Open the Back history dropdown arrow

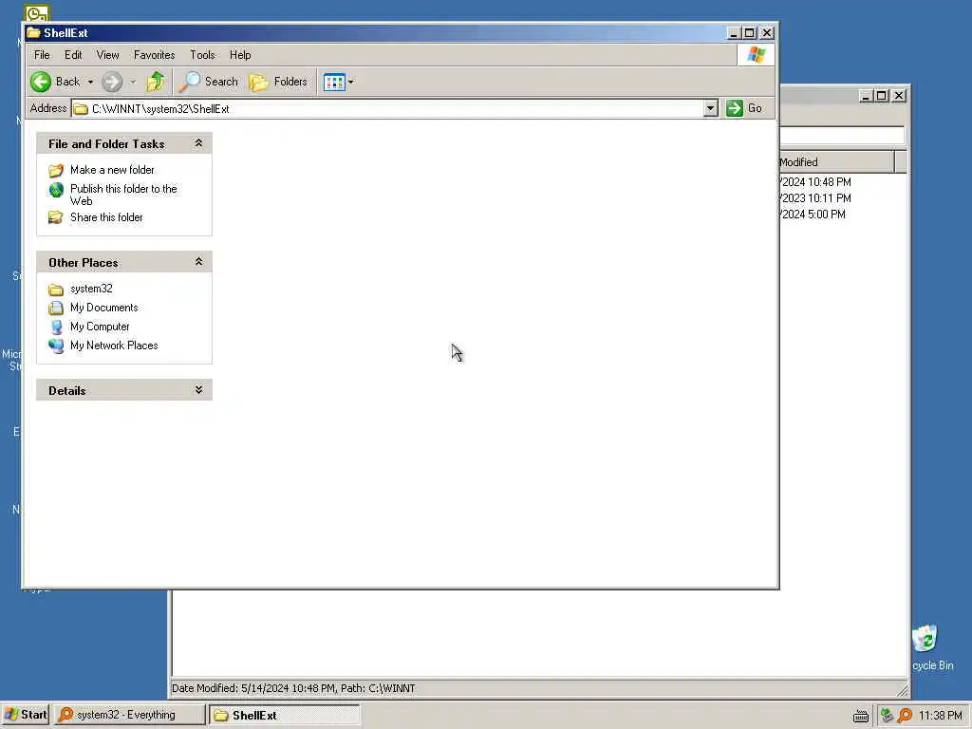pyautogui.click(x=90, y=82)
